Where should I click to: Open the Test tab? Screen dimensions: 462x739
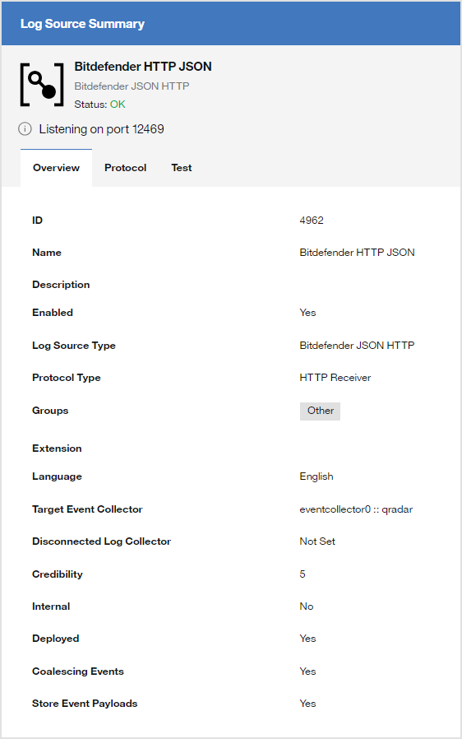click(182, 168)
